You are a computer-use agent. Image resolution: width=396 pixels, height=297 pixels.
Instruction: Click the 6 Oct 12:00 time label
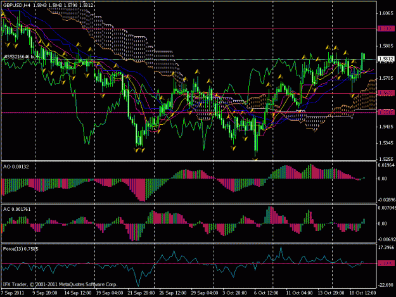click(266, 293)
